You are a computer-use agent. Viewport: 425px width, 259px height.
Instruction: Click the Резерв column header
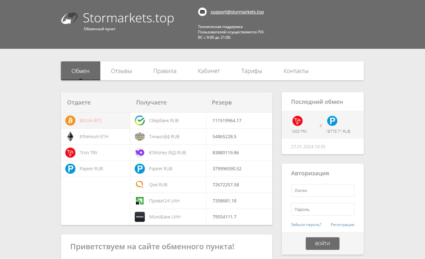(x=222, y=102)
